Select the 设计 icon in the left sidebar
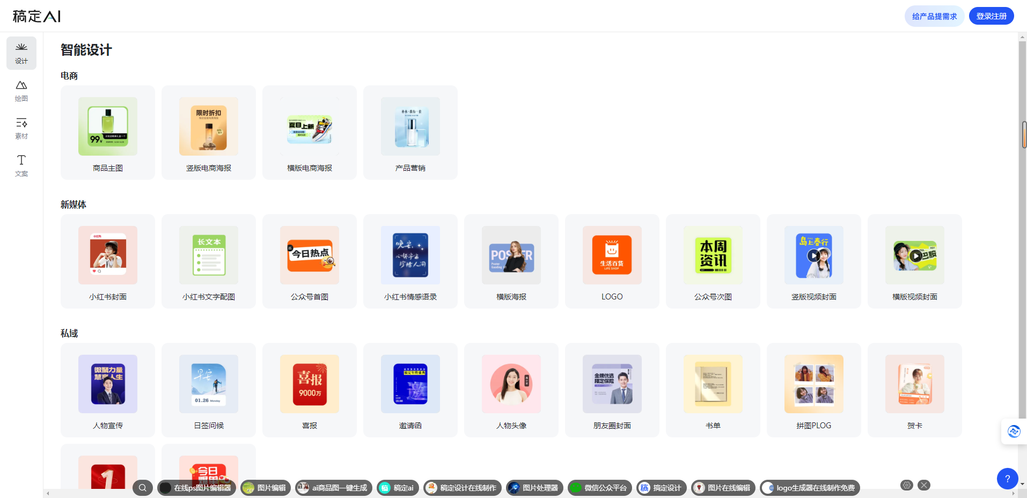Viewport: 1027px width, 498px height. [x=21, y=53]
